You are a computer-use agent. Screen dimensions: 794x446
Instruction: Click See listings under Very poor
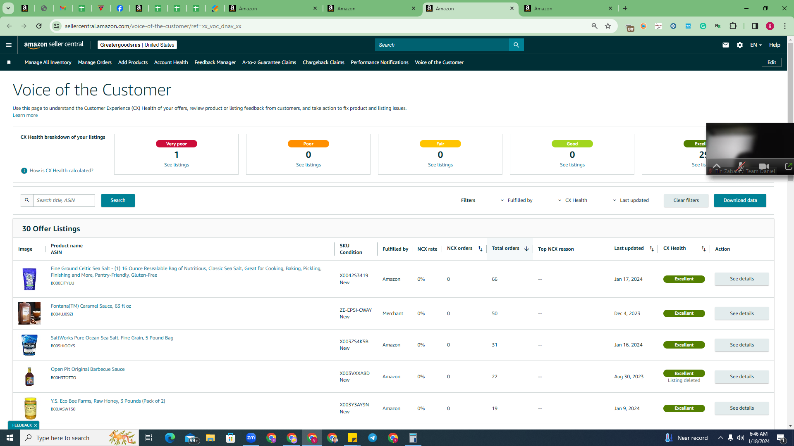176,165
